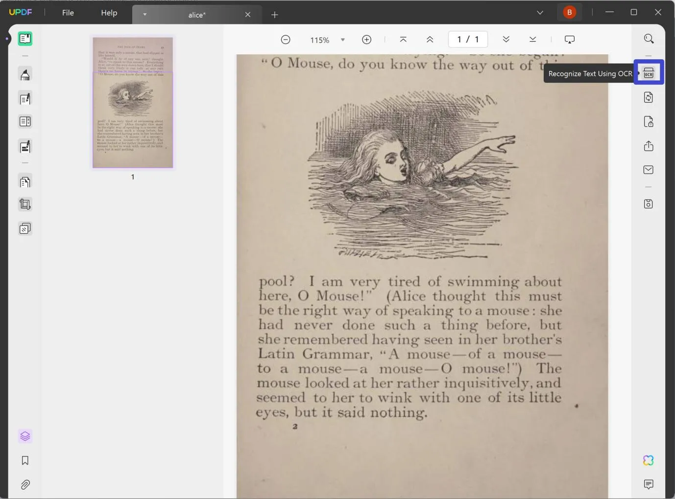Open the title bar chevron dropdown

[x=540, y=13]
